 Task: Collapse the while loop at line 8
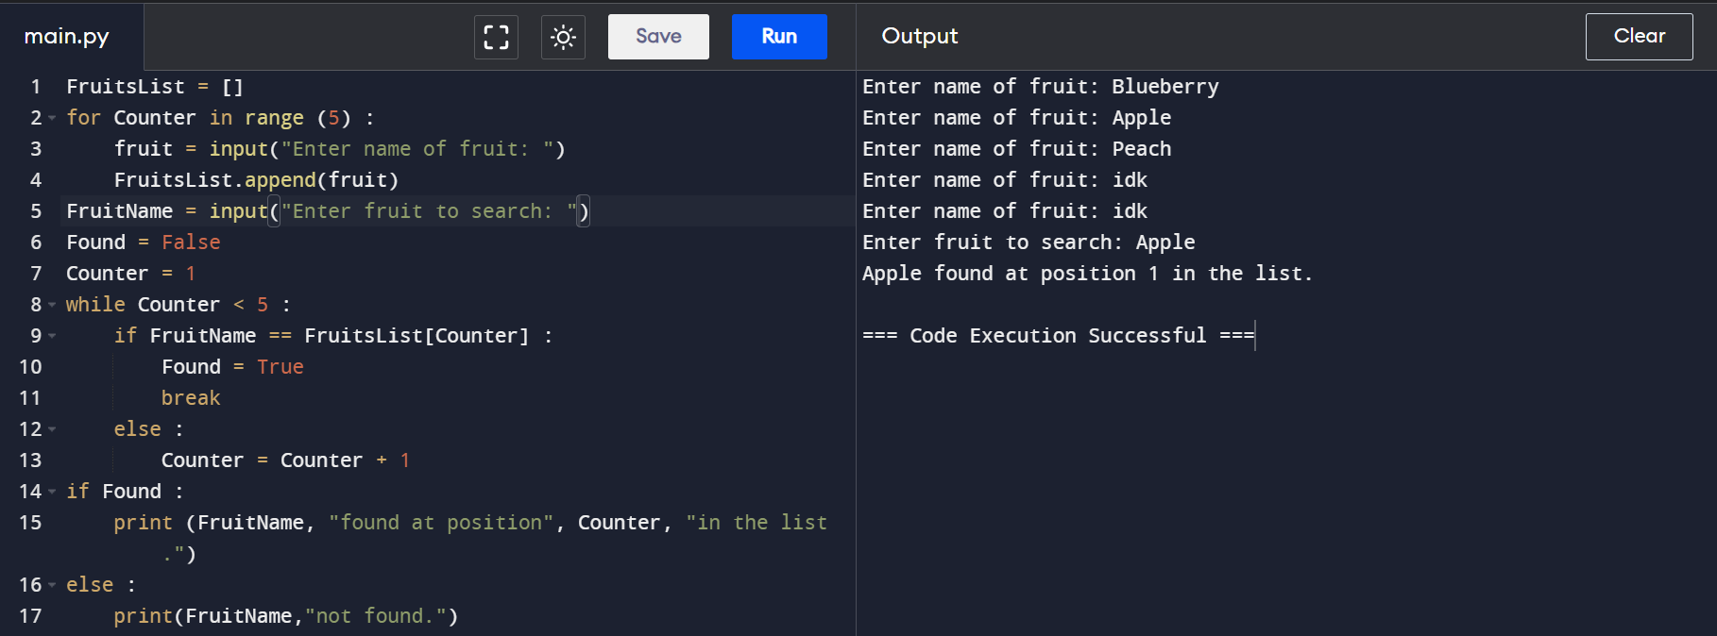[52, 305]
